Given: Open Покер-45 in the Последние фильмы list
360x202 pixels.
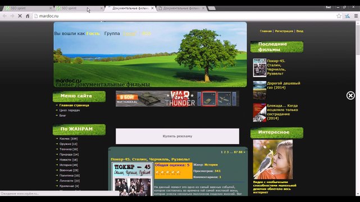Looking at the screenshot, I should pos(276,67).
